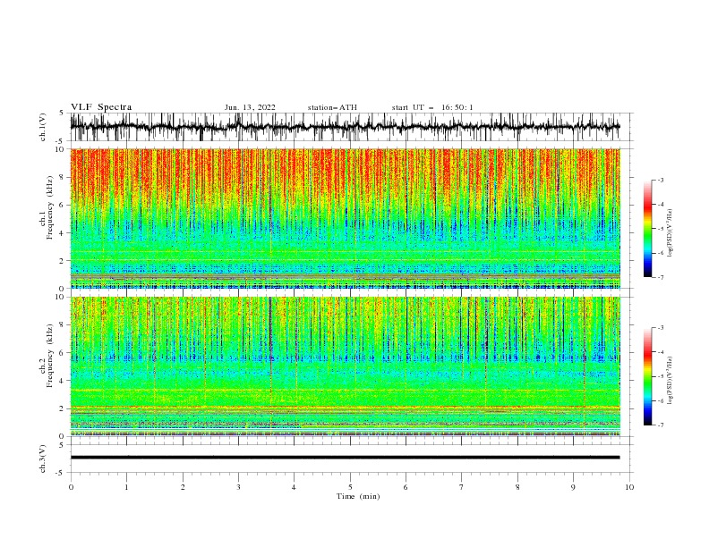This screenshot has width=709, height=547.
Task: Click the 'Time (min)' axis label
Action: point(358,496)
